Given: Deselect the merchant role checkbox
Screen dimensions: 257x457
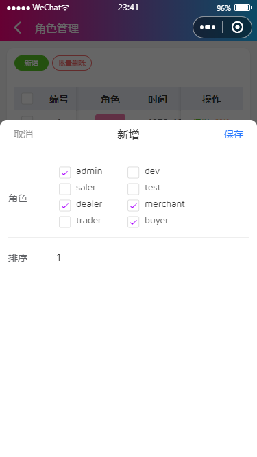Looking at the screenshot, I should (x=133, y=206).
